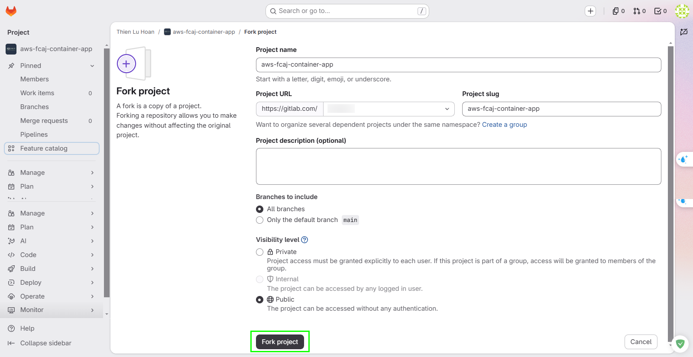Choose the Public visibility radio button
Screen dimensions: 693x357
260,300
